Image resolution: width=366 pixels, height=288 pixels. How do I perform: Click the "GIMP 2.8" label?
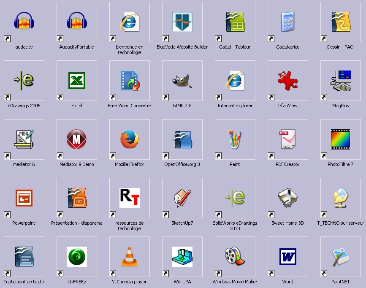[x=182, y=106]
